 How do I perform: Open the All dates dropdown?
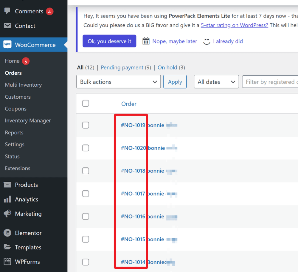click(216, 82)
